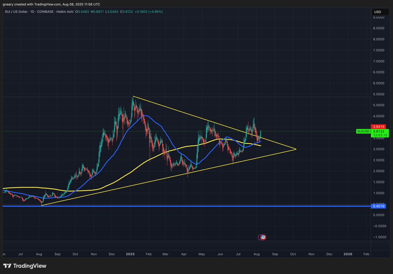This screenshot has width=393, height=274.
Task: Click the 1.0000 price axis label
Action: tap(379, 193)
